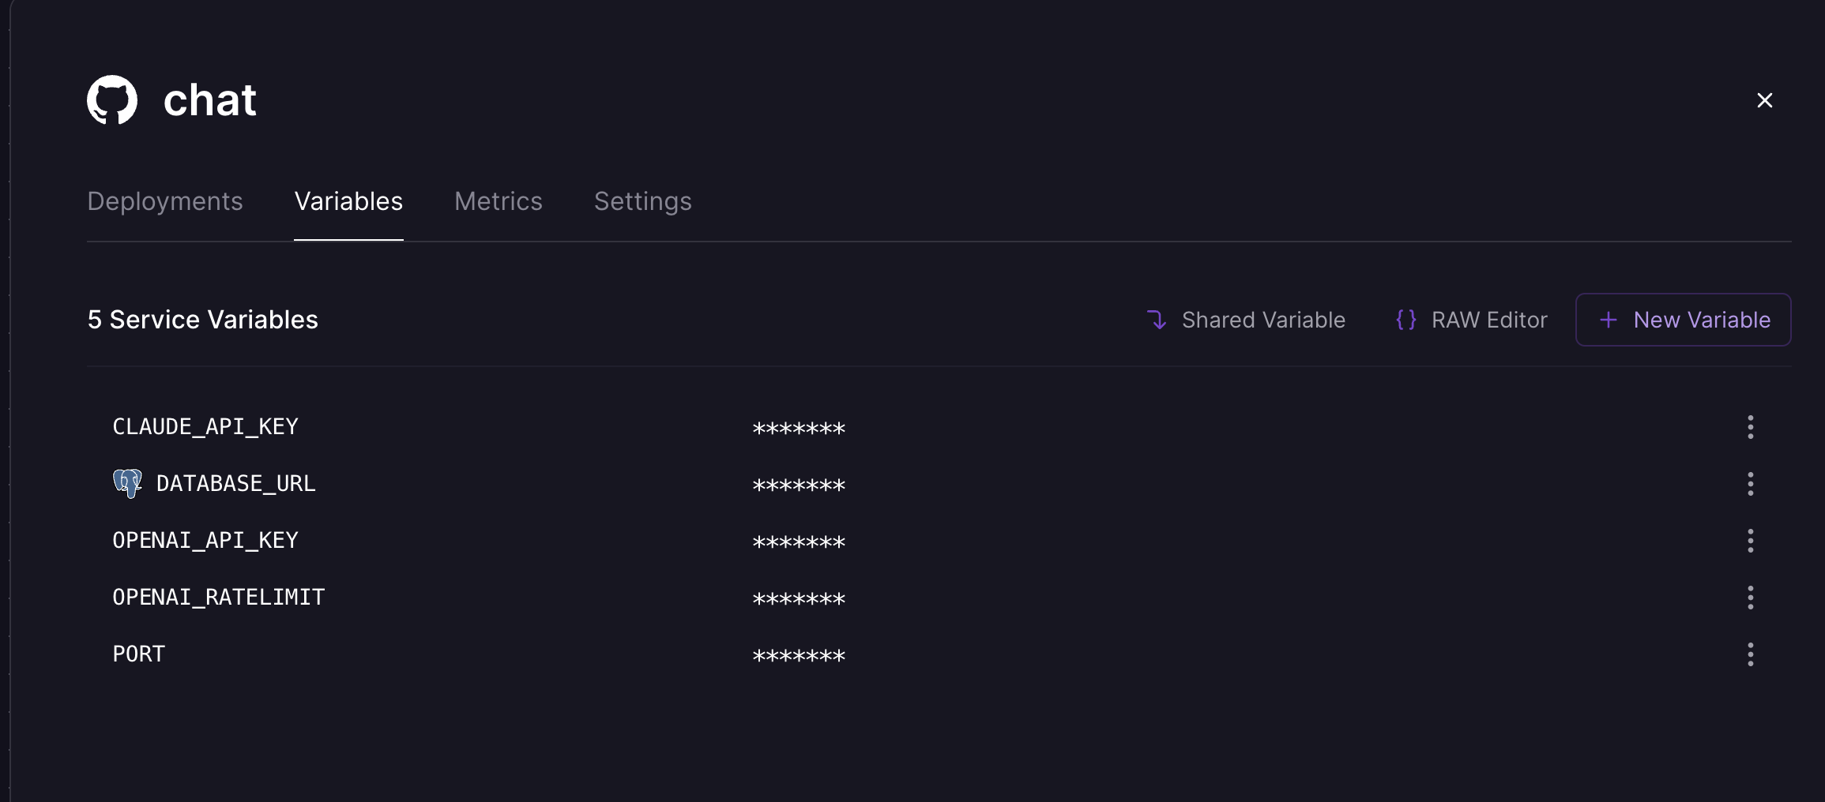This screenshot has height=802, width=1825.
Task: Click the New Variable button
Action: [x=1683, y=320]
